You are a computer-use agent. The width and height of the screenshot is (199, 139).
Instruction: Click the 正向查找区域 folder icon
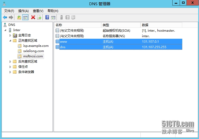[x=15, y=41]
